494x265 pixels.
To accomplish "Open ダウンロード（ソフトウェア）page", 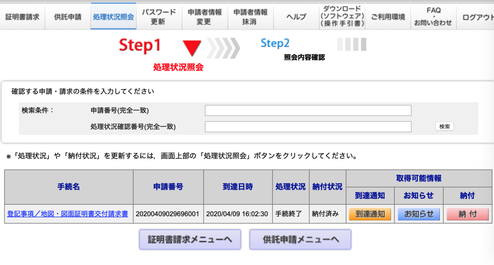I will (x=342, y=16).
